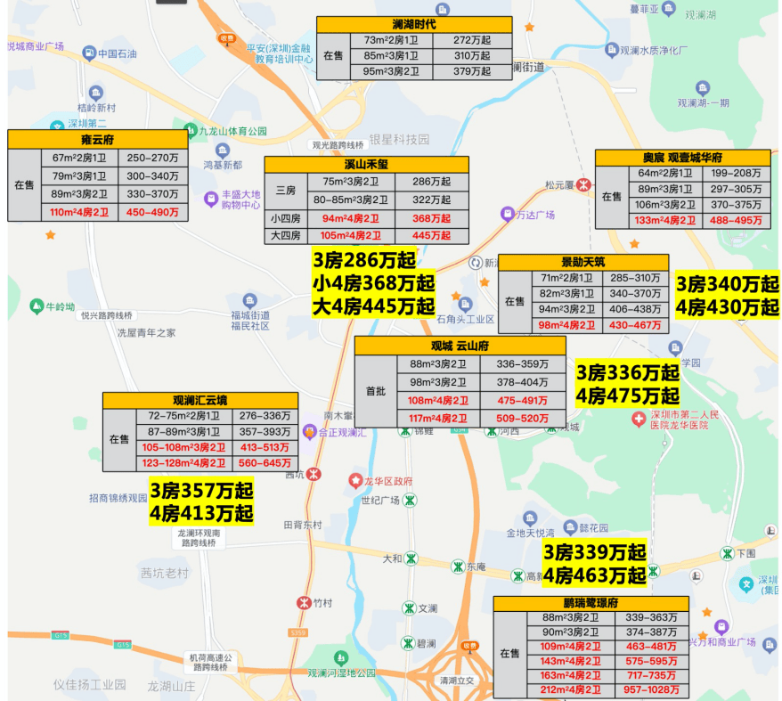Click the 牛岭坳 park icon
Image resolution: width=782 pixels, height=701 pixels.
click(x=36, y=306)
